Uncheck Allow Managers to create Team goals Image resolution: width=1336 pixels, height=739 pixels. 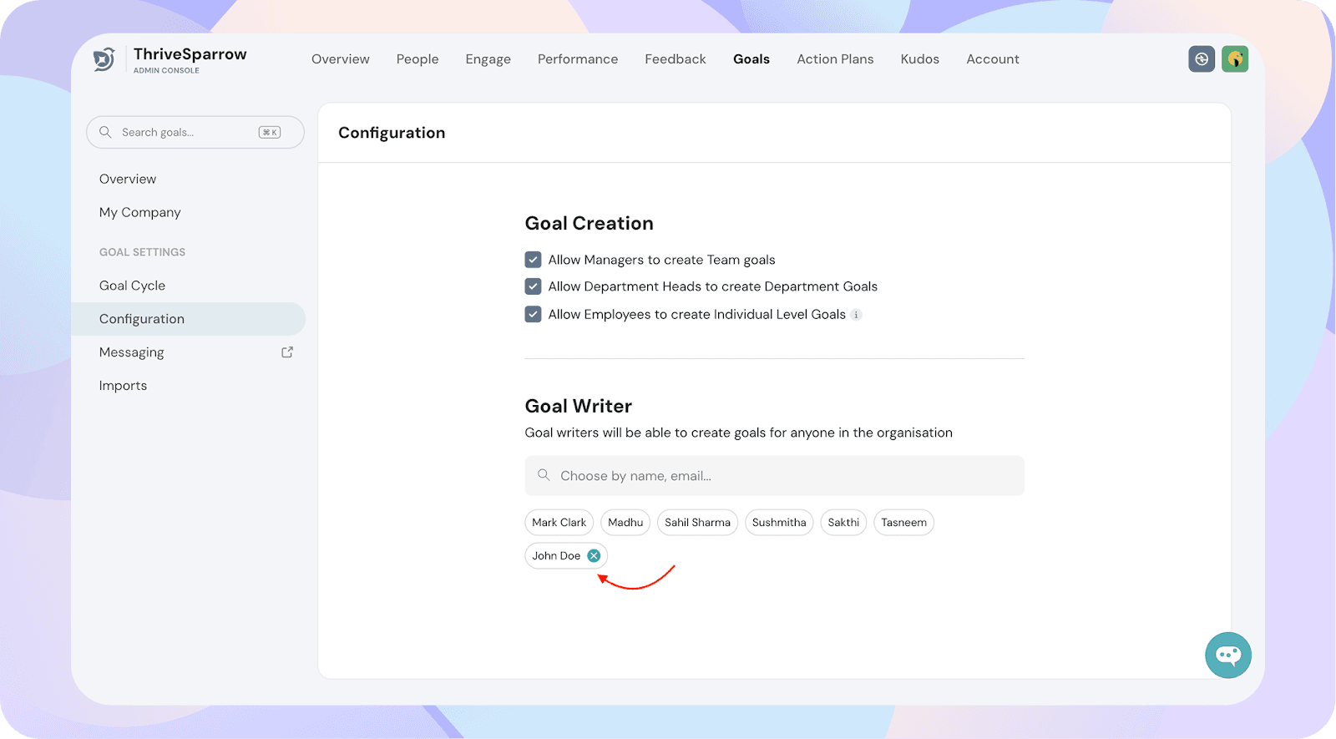click(533, 260)
